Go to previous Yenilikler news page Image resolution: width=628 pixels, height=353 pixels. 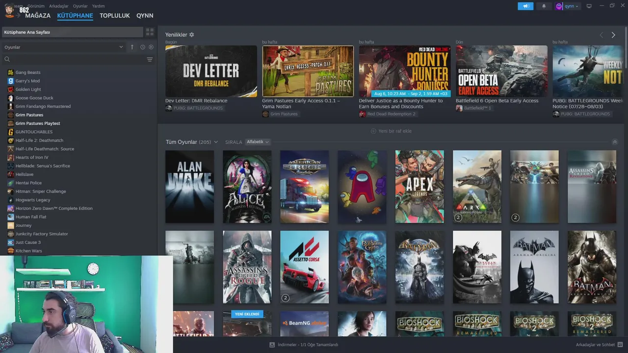[602, 35]
